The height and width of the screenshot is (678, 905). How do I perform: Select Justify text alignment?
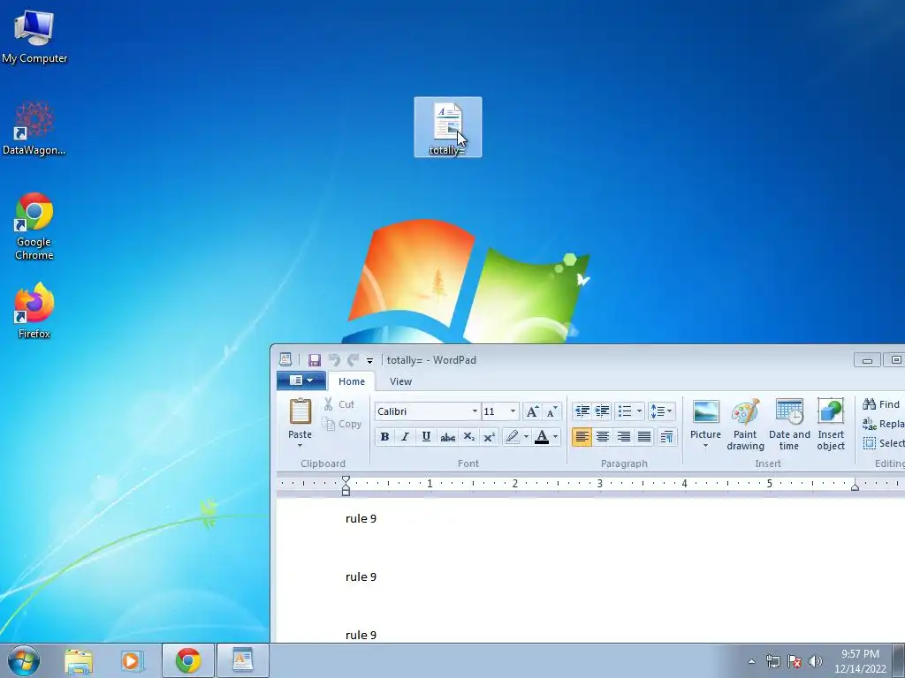click(644, 436)
